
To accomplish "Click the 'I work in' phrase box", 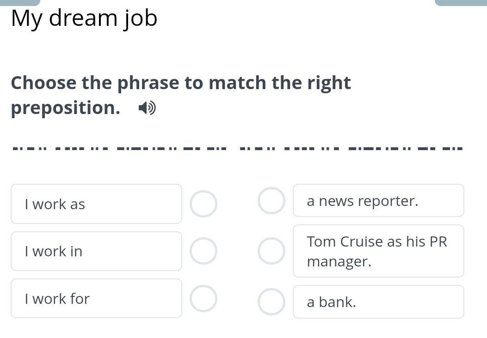I will 96,251.
